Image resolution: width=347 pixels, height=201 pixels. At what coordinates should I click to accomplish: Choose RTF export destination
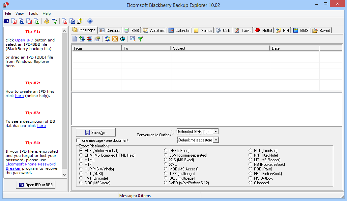click(x=81, y=164)
